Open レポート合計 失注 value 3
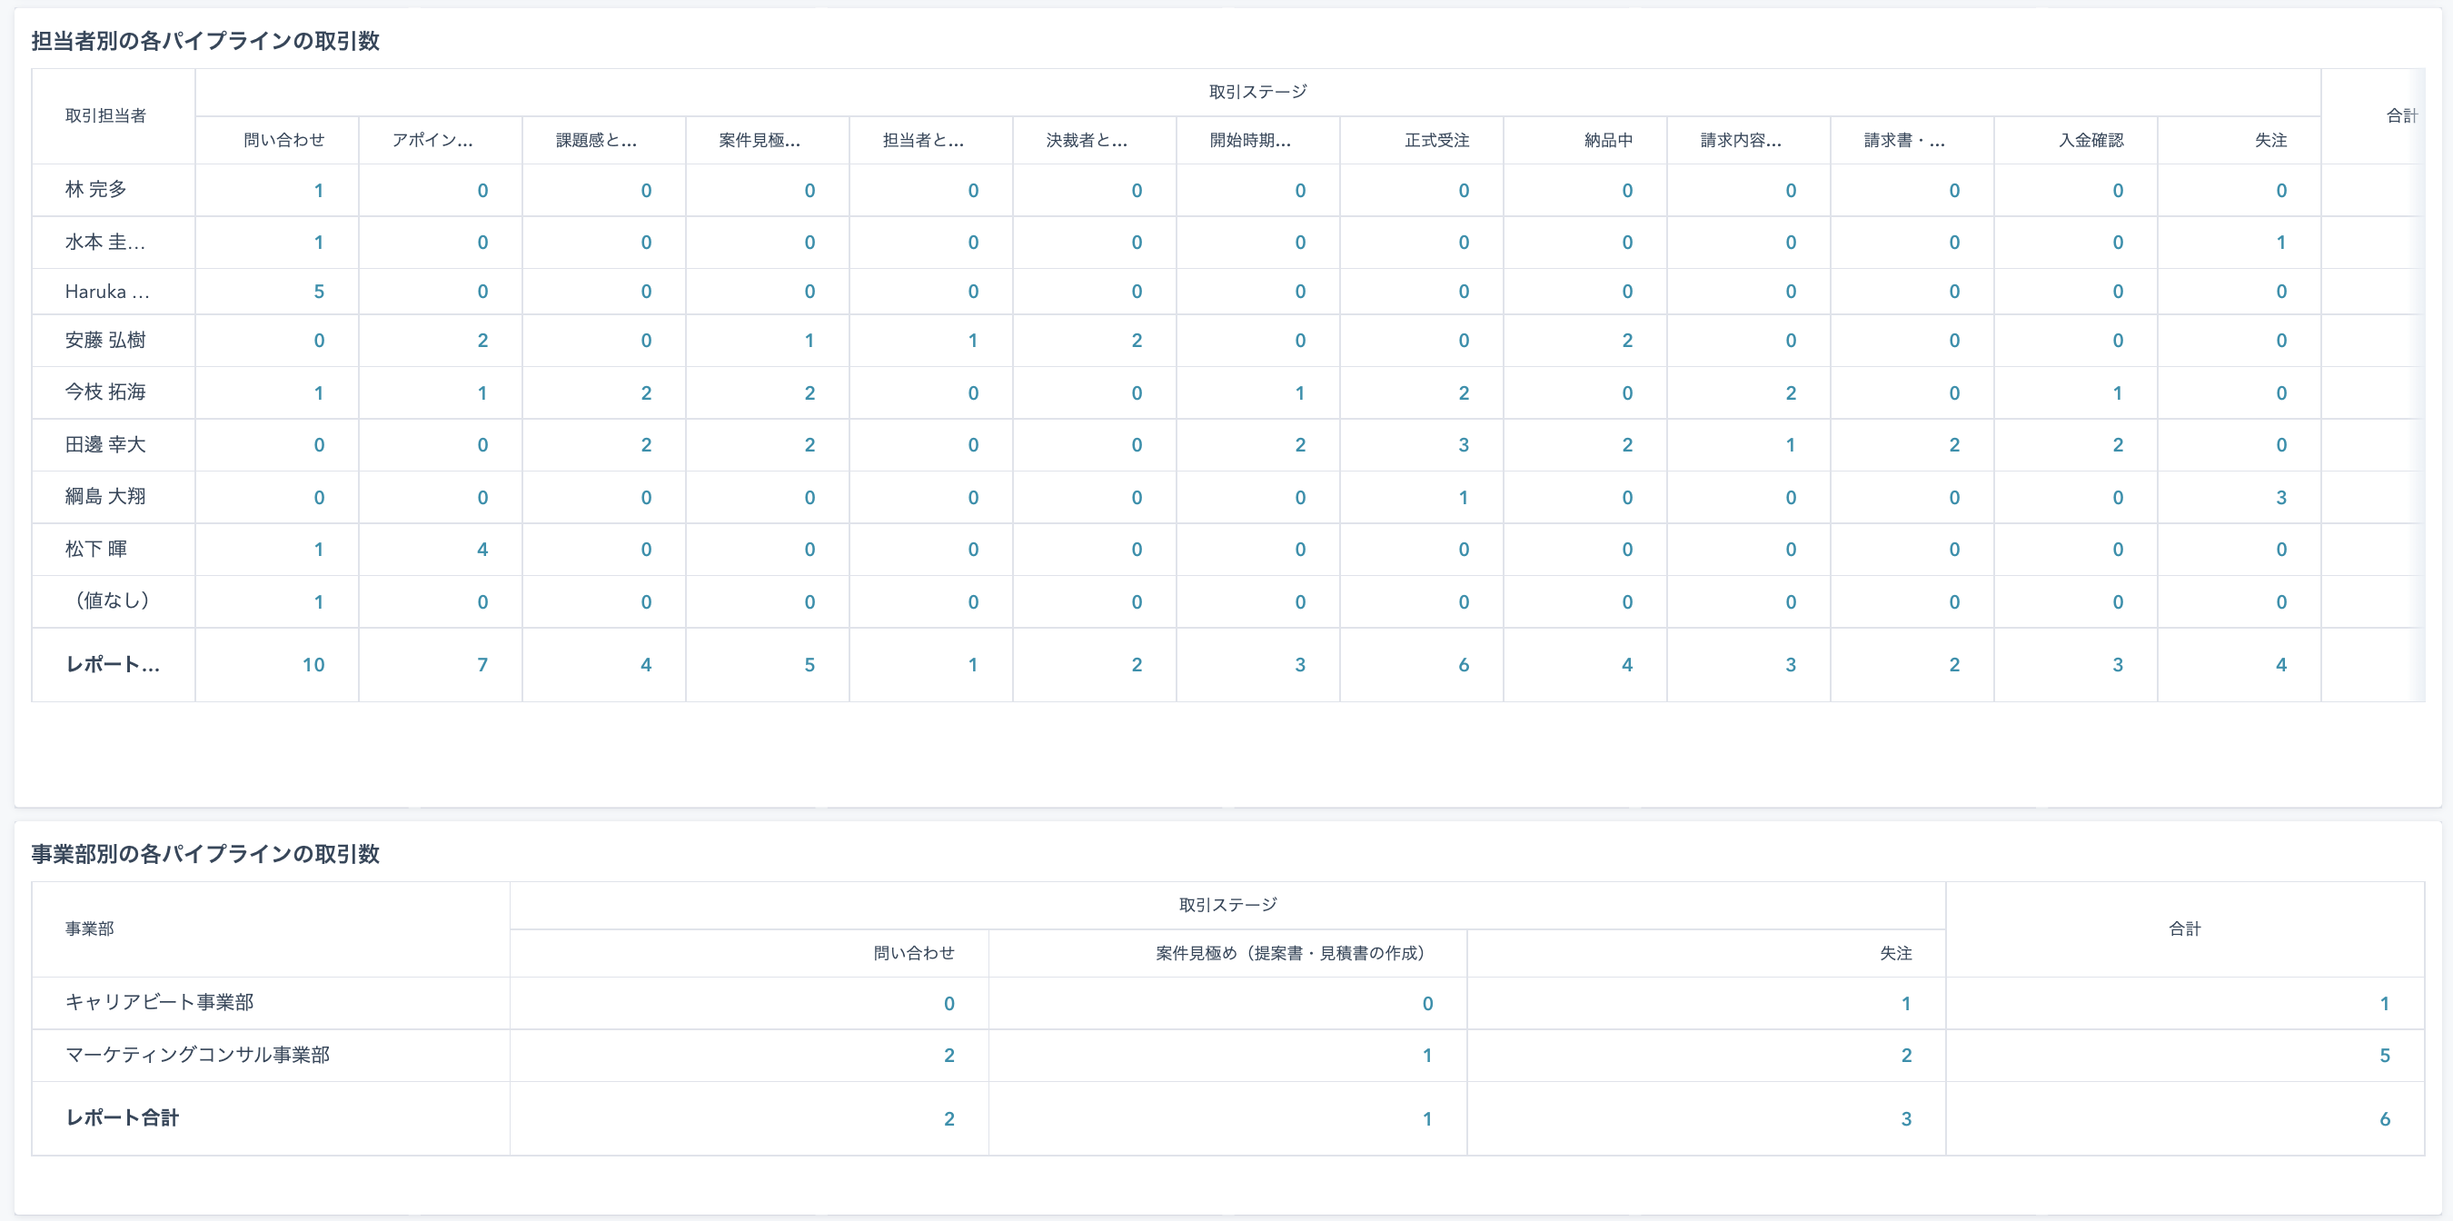 pos(1906,1119)
